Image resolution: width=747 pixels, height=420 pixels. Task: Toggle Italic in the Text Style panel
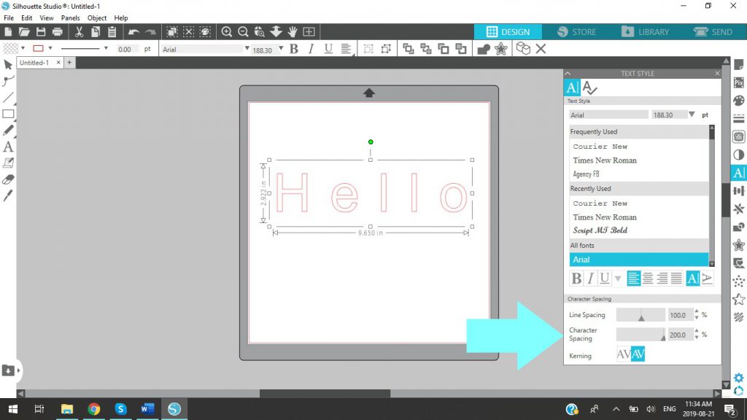coord(590,278)
